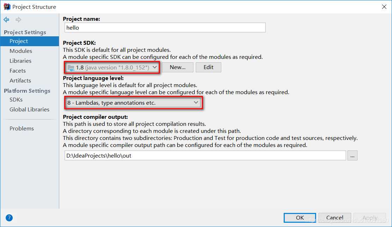Click the Project name text field
The width and height of the screenshot is (392, 227).
(x=165, y=28)
